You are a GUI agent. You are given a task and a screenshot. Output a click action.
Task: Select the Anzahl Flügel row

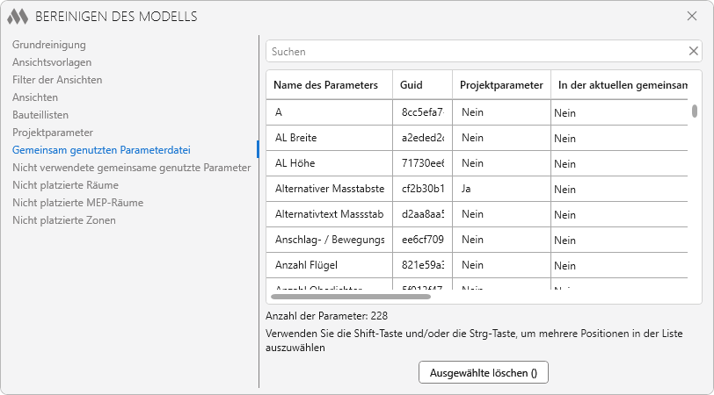(327, 265)
